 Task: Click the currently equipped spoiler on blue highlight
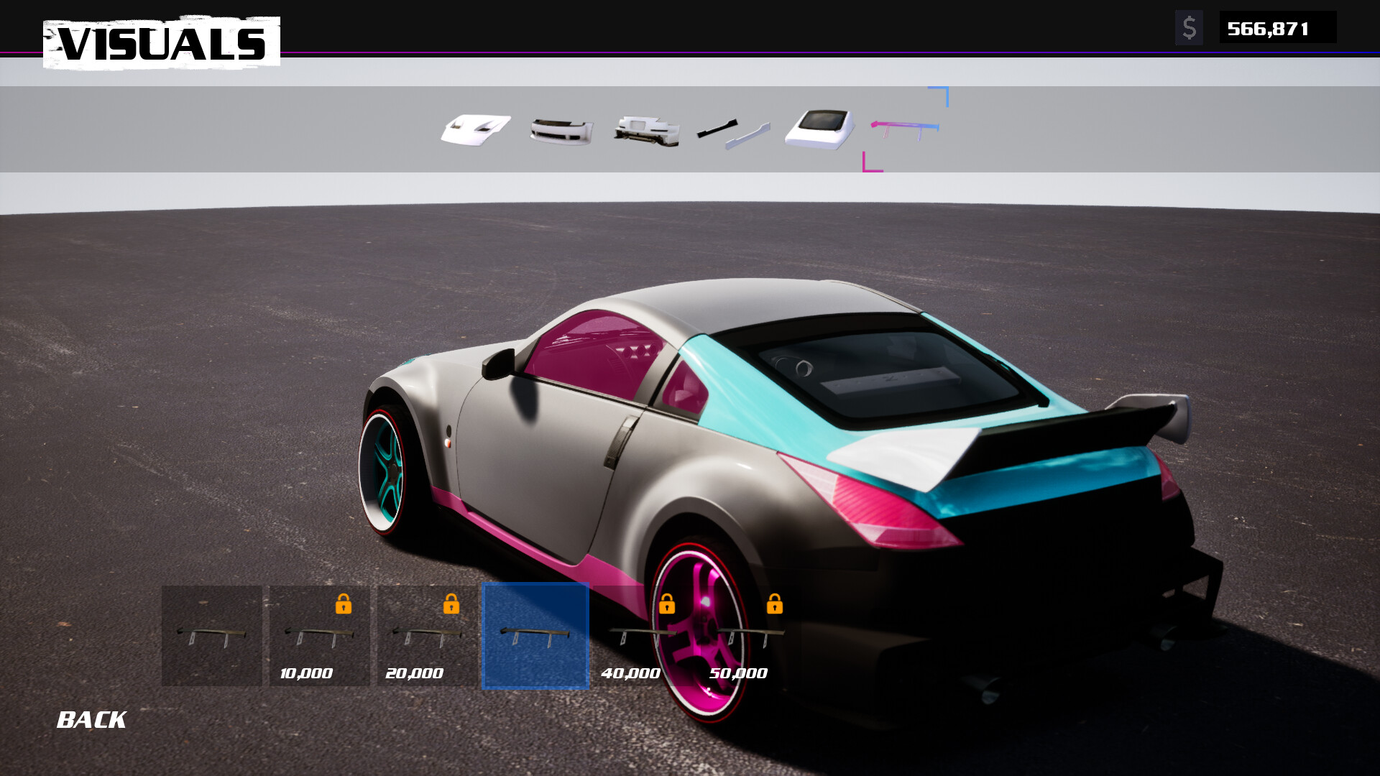535,636
